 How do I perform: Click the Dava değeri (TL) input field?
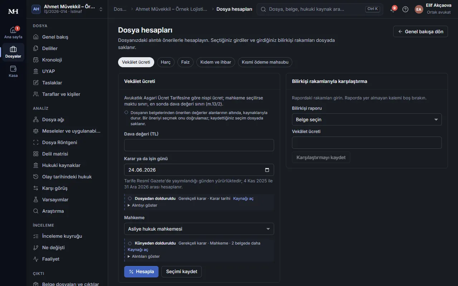(199, 145)
